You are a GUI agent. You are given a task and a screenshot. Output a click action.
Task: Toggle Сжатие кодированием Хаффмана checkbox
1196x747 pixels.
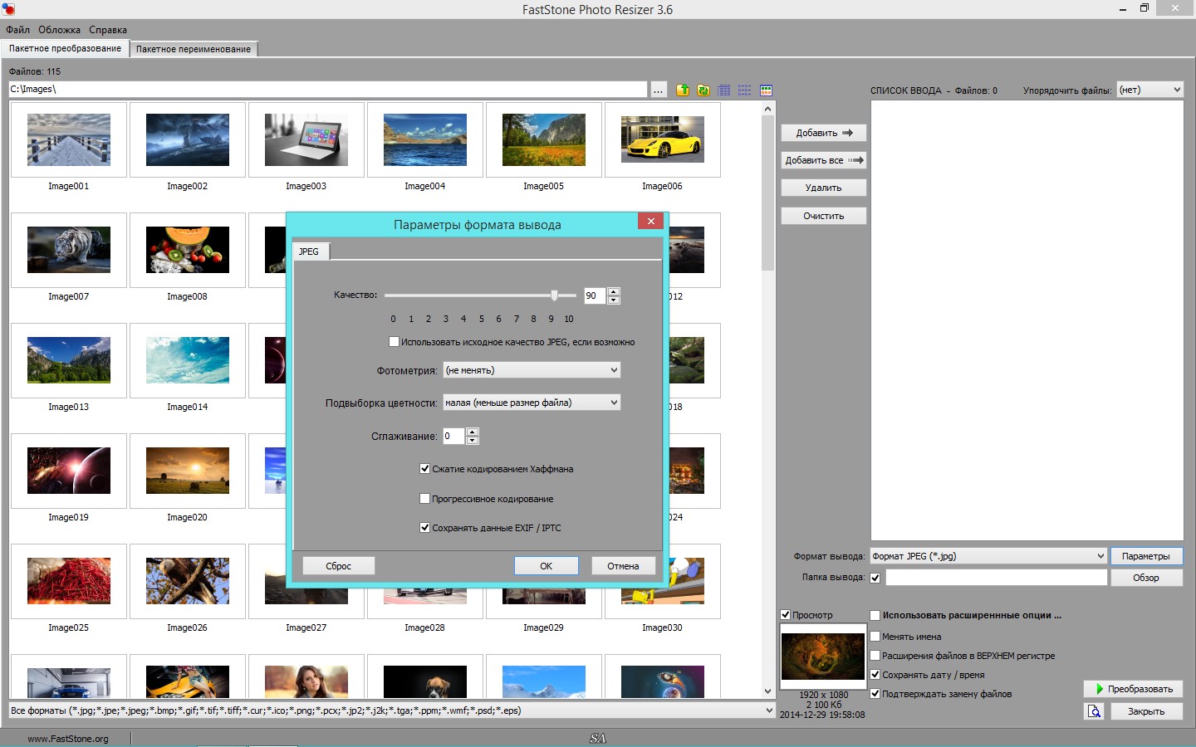coord(425,469)
